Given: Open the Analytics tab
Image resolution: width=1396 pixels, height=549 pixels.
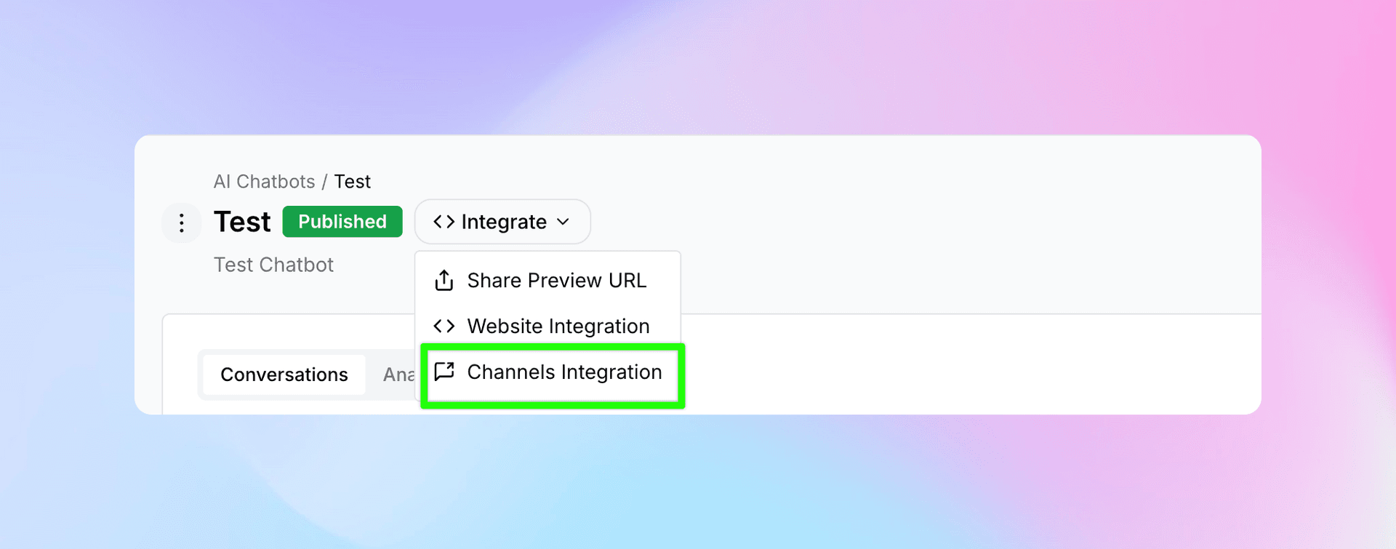Looking at the screenshot, I should [401, 374].
